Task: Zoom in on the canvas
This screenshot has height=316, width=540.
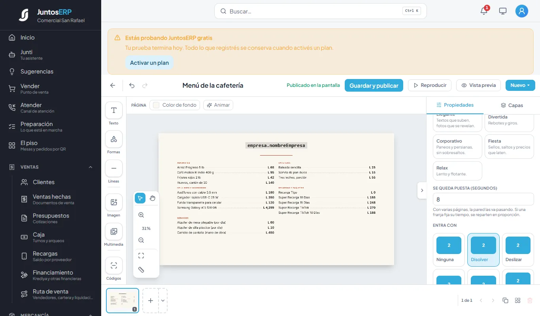Action: click(x=141, y=215)
